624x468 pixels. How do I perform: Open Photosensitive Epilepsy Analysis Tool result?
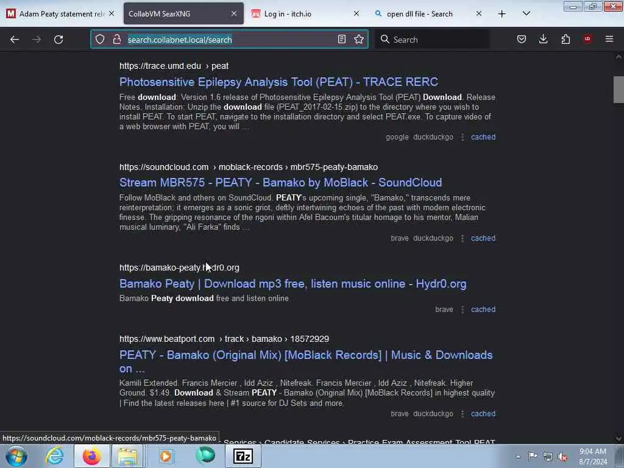coord(278,82)
